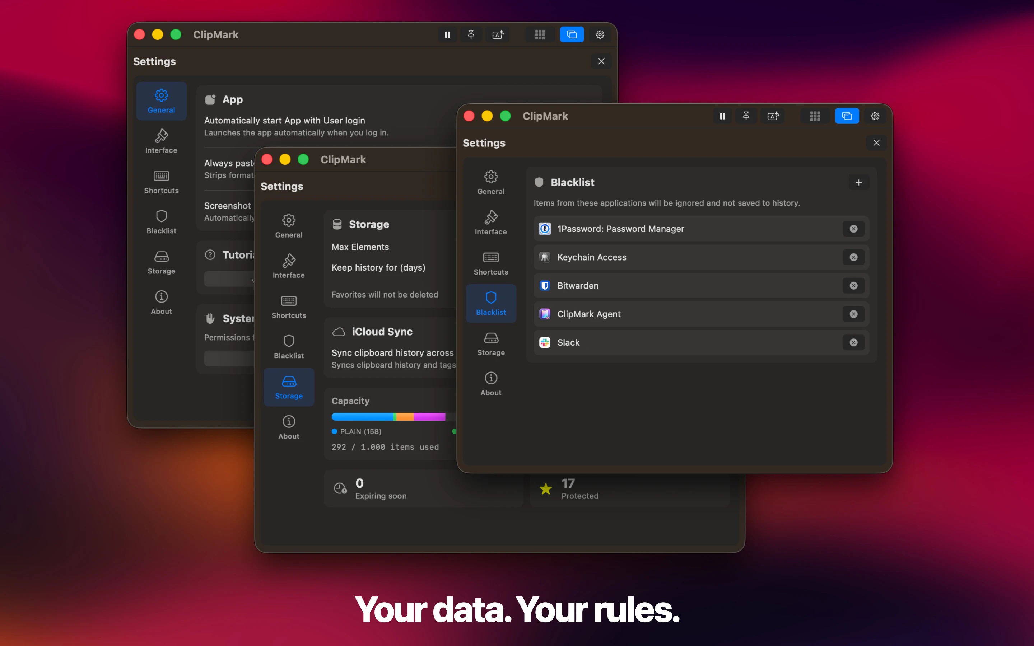The width and height of the screenshot is (1034, 646).
Task: Add a new app to the blacklist
Action: (x=859, y=182)
